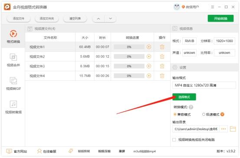The height and width of the screenshot is (158, 240).
Task: Open format chooser via 选择格式 button
Action: tap(184, 97)
